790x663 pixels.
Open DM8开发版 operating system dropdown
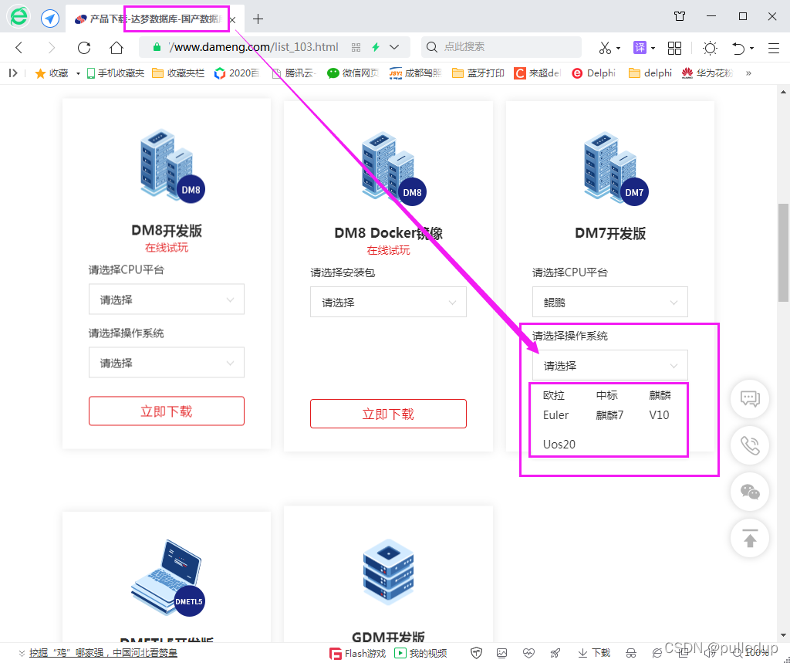click(x=167, y=363)
